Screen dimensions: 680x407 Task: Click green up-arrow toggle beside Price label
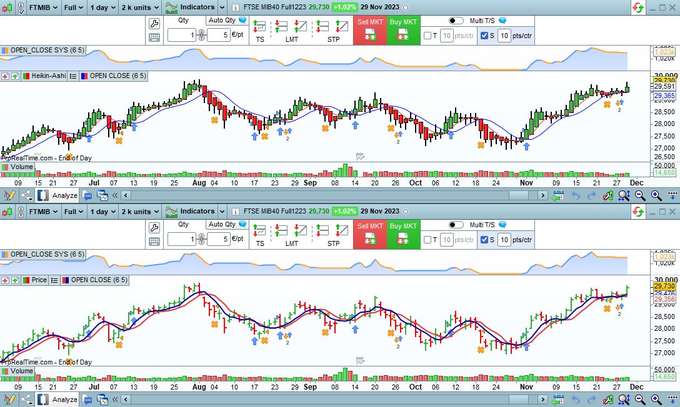pos(15,280)
